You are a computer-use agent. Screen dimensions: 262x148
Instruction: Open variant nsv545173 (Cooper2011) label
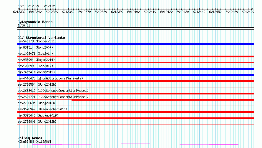[37, 41]
